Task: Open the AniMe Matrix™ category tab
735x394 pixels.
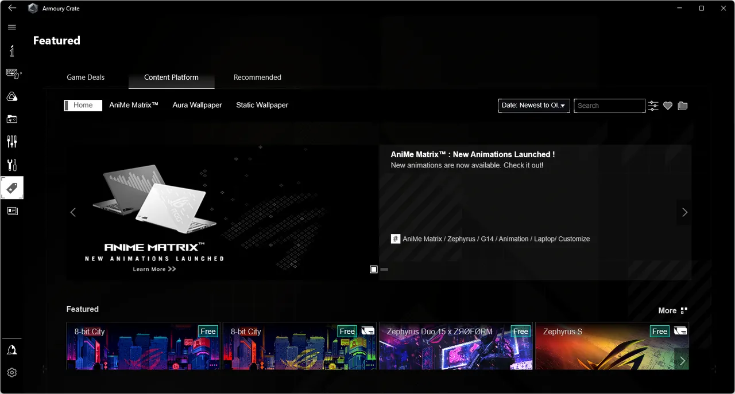Action: click(x=134, y=106)
